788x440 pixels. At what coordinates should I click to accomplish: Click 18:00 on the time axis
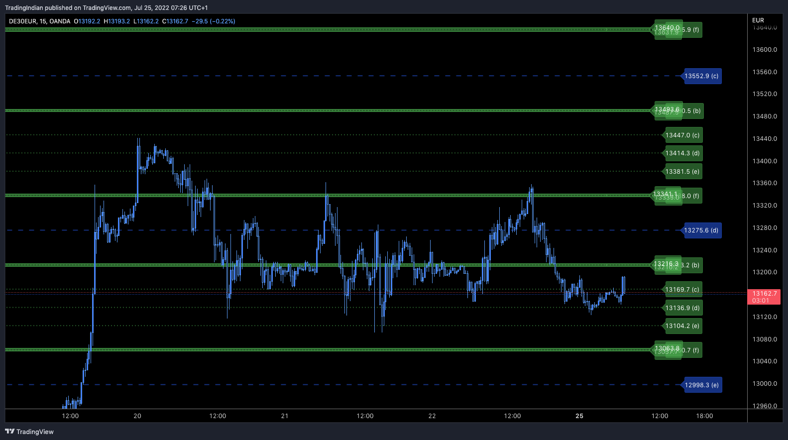point(704,416)
